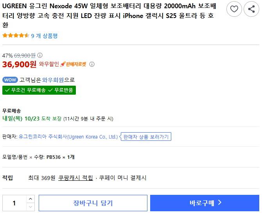262x214 pixels.
Task: Click the info icon beside 판매자로켓
Action: point(92,64)
